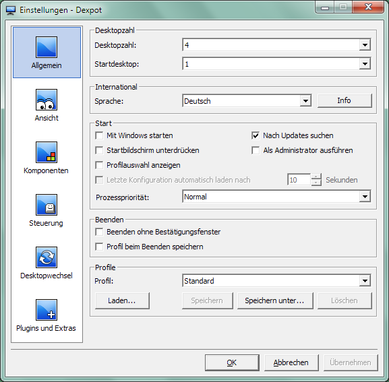This screenshot has height=382, width=389.
Task: Click the Speichern button
Action: coord(208,300)
